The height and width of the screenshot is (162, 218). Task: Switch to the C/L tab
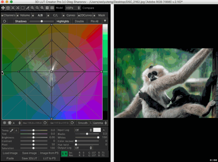pos(56,15)
